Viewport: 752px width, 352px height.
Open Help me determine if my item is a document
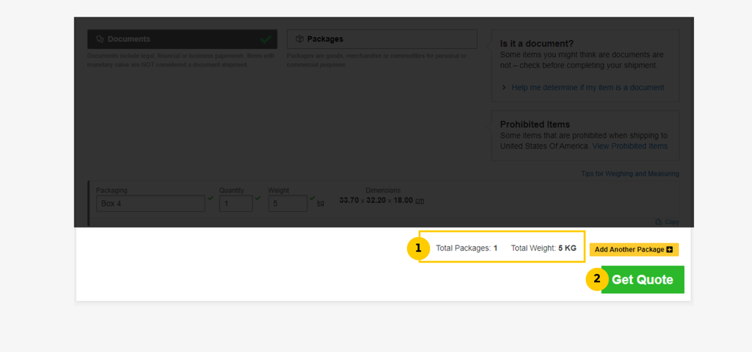587,88
